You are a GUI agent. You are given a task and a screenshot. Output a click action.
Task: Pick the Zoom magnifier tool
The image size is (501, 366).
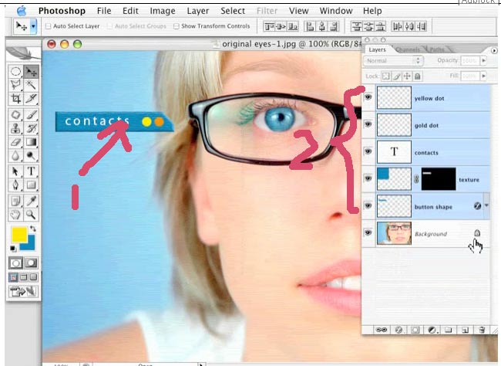pyautogui.click(x=32, y=213)
